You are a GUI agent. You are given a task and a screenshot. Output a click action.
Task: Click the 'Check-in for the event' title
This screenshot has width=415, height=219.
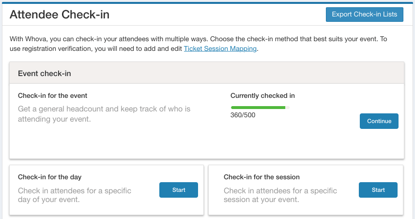tap(53, 95)
